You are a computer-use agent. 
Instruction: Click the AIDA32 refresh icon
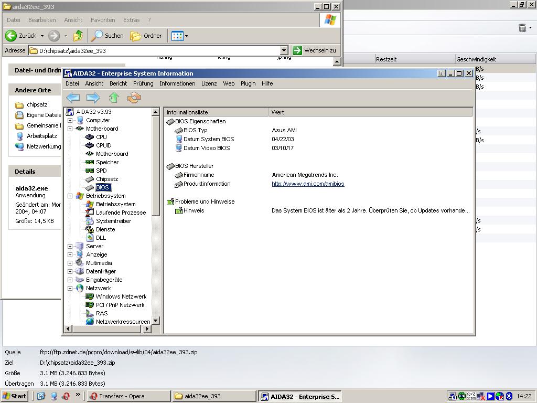[134, 97]
